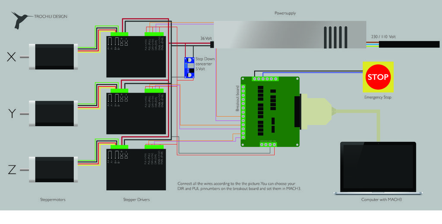Click the laptop computer image
Image resolution: width=442 pixels, height=224 pixels.
coord(378,168)
